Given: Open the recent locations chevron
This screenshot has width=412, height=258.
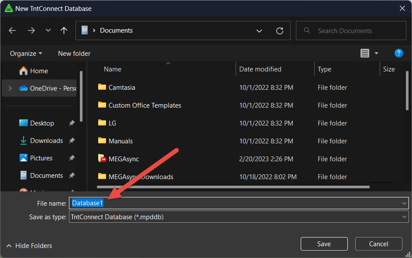Looking at the screenshot, I should [48, 30].
